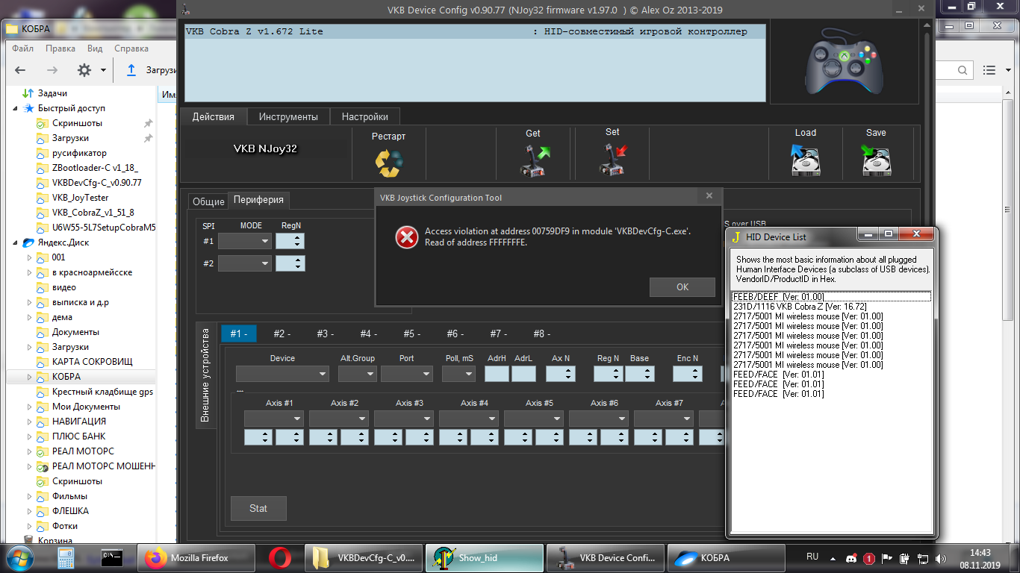This screenshot has width=1020, height=573.
Task: Click the Stat button
Action: click(258, 508)
